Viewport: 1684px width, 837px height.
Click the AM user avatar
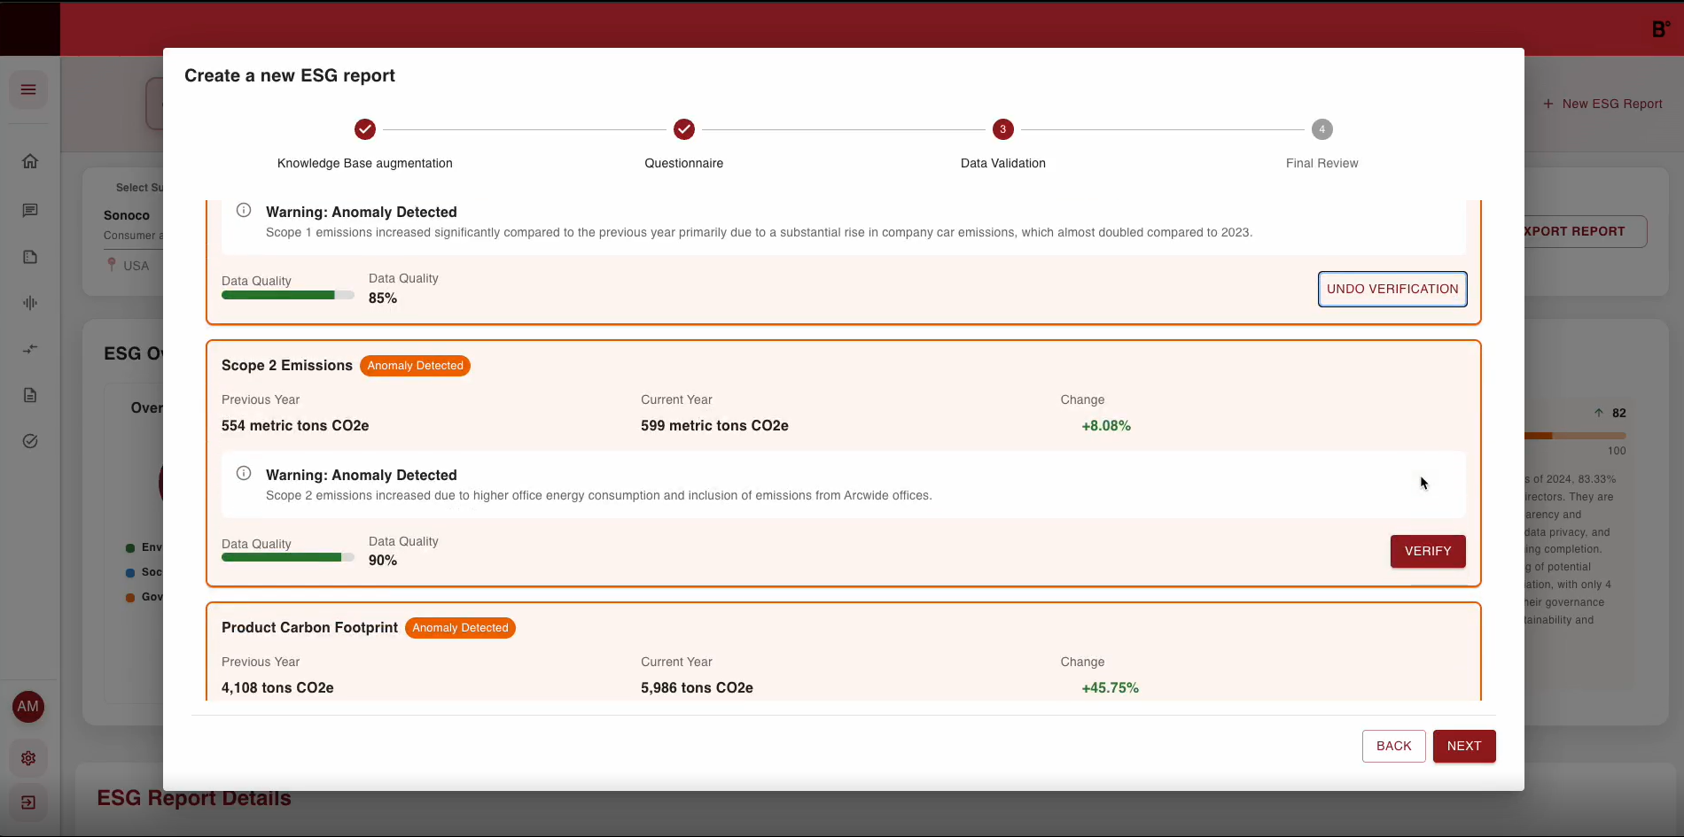(x=28, y=706)
